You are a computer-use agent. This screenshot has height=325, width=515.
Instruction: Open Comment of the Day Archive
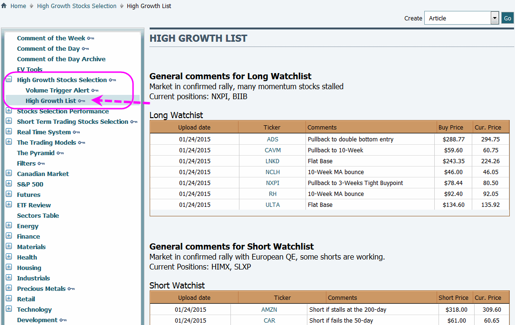[61, 59]
